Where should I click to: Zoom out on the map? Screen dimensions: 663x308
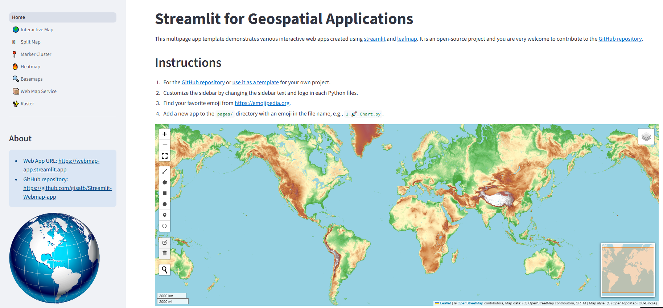click(165, 145)
